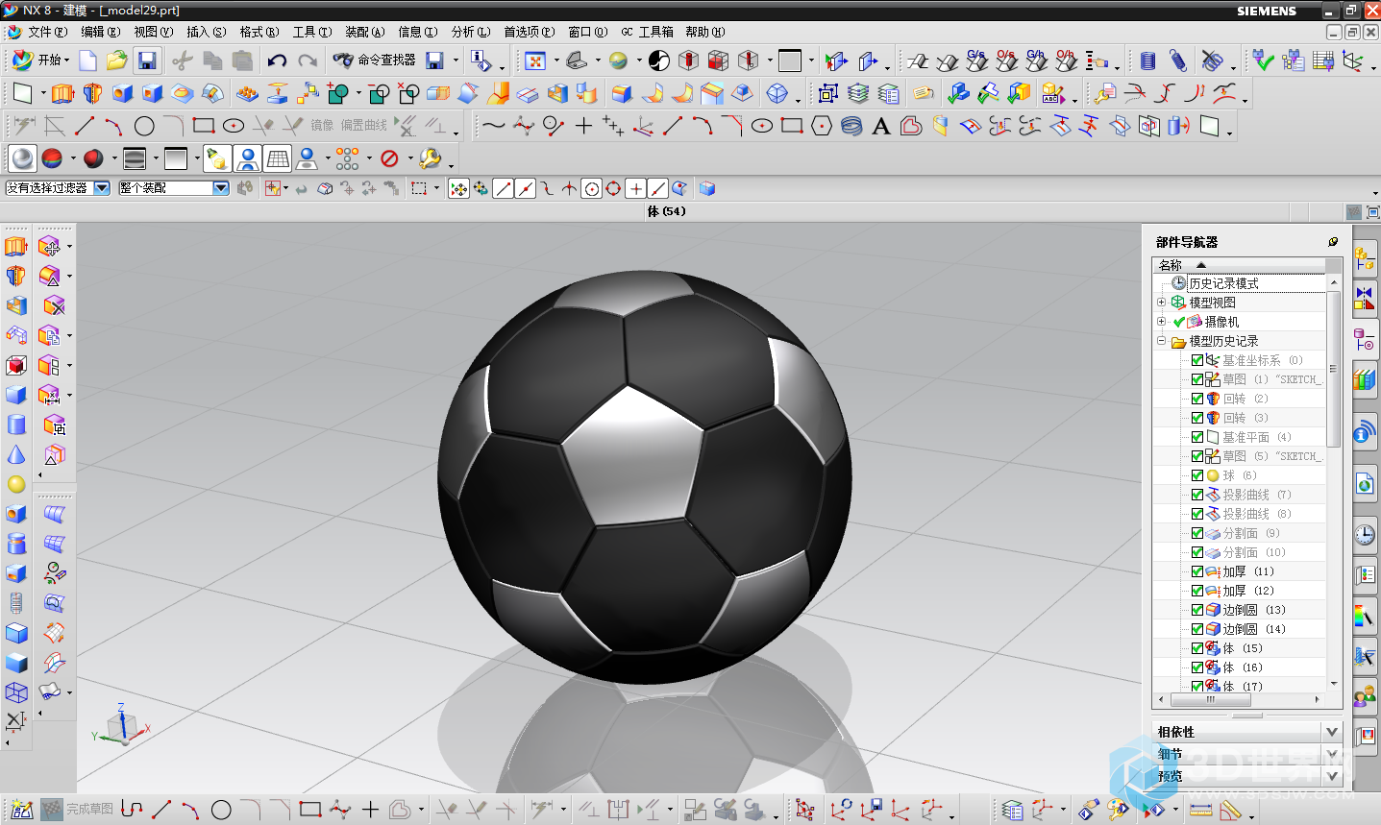Image resolution: width=1381 pixels, height=825 pixels.
Task: Click the no-entry circle icon in render toolbar
Action: click(389, 158)
